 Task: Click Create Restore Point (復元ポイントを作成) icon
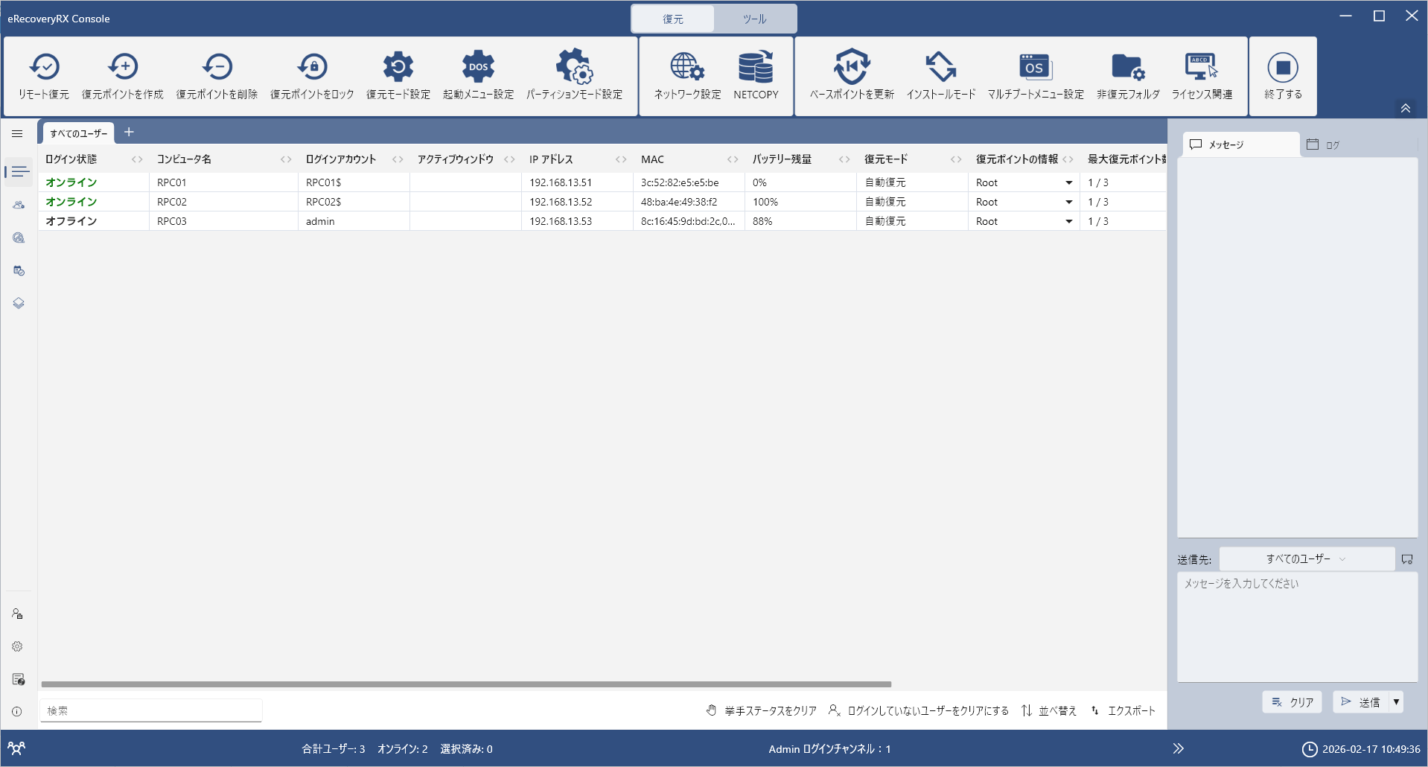pyautogui.click(x=123, y=68)
